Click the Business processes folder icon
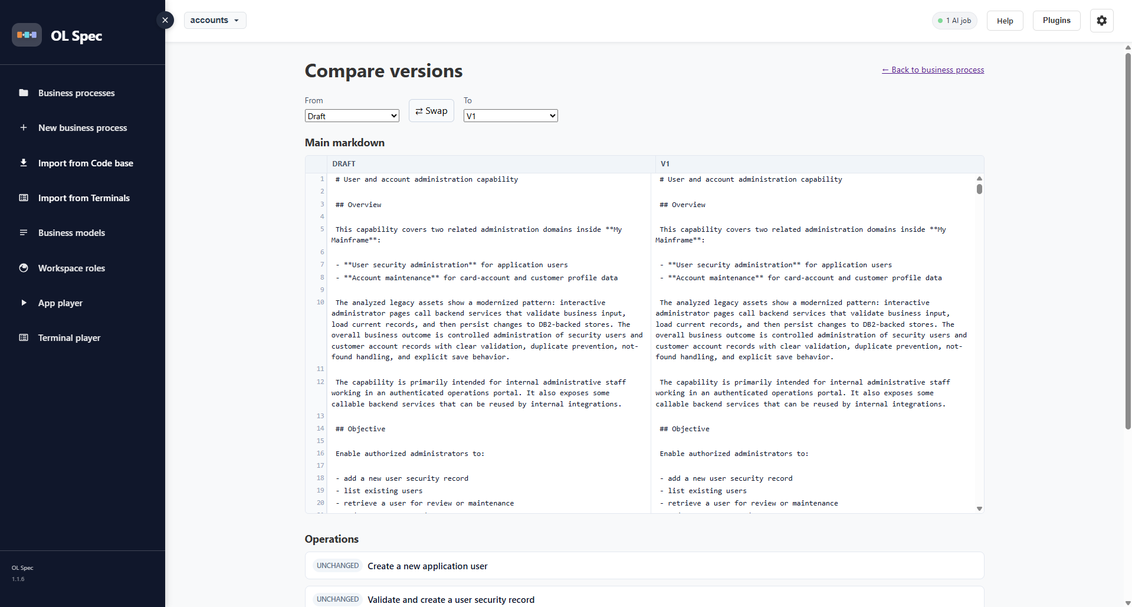Image resolution: width=1132 pixels, height=607 pixels. pyautogui.click(x=24, y=93)
